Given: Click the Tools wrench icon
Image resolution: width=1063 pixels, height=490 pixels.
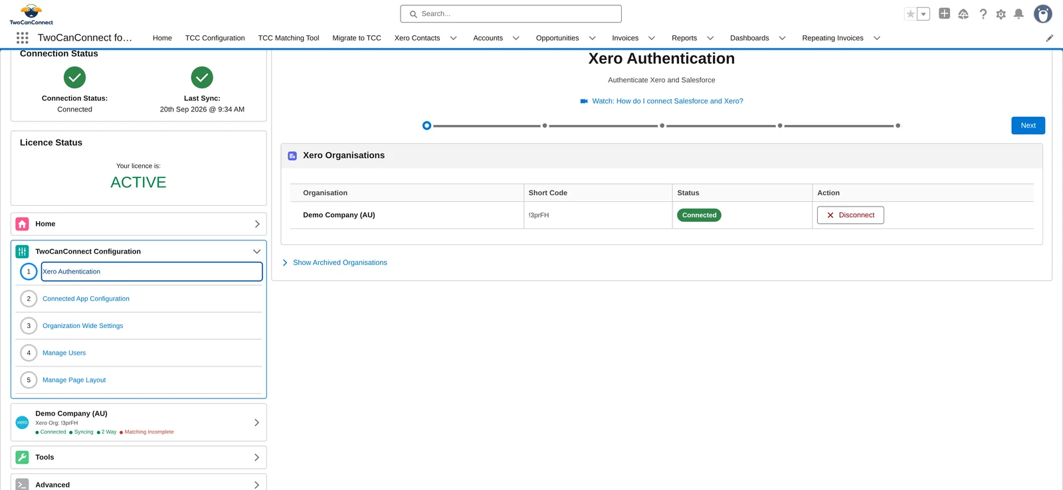Looking at the screenshot, I should (22, 457).
